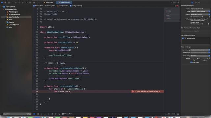Screen dimensions: 211x118
Task: Open the Location dropdown Relative to Group
Action: point(200,14)
